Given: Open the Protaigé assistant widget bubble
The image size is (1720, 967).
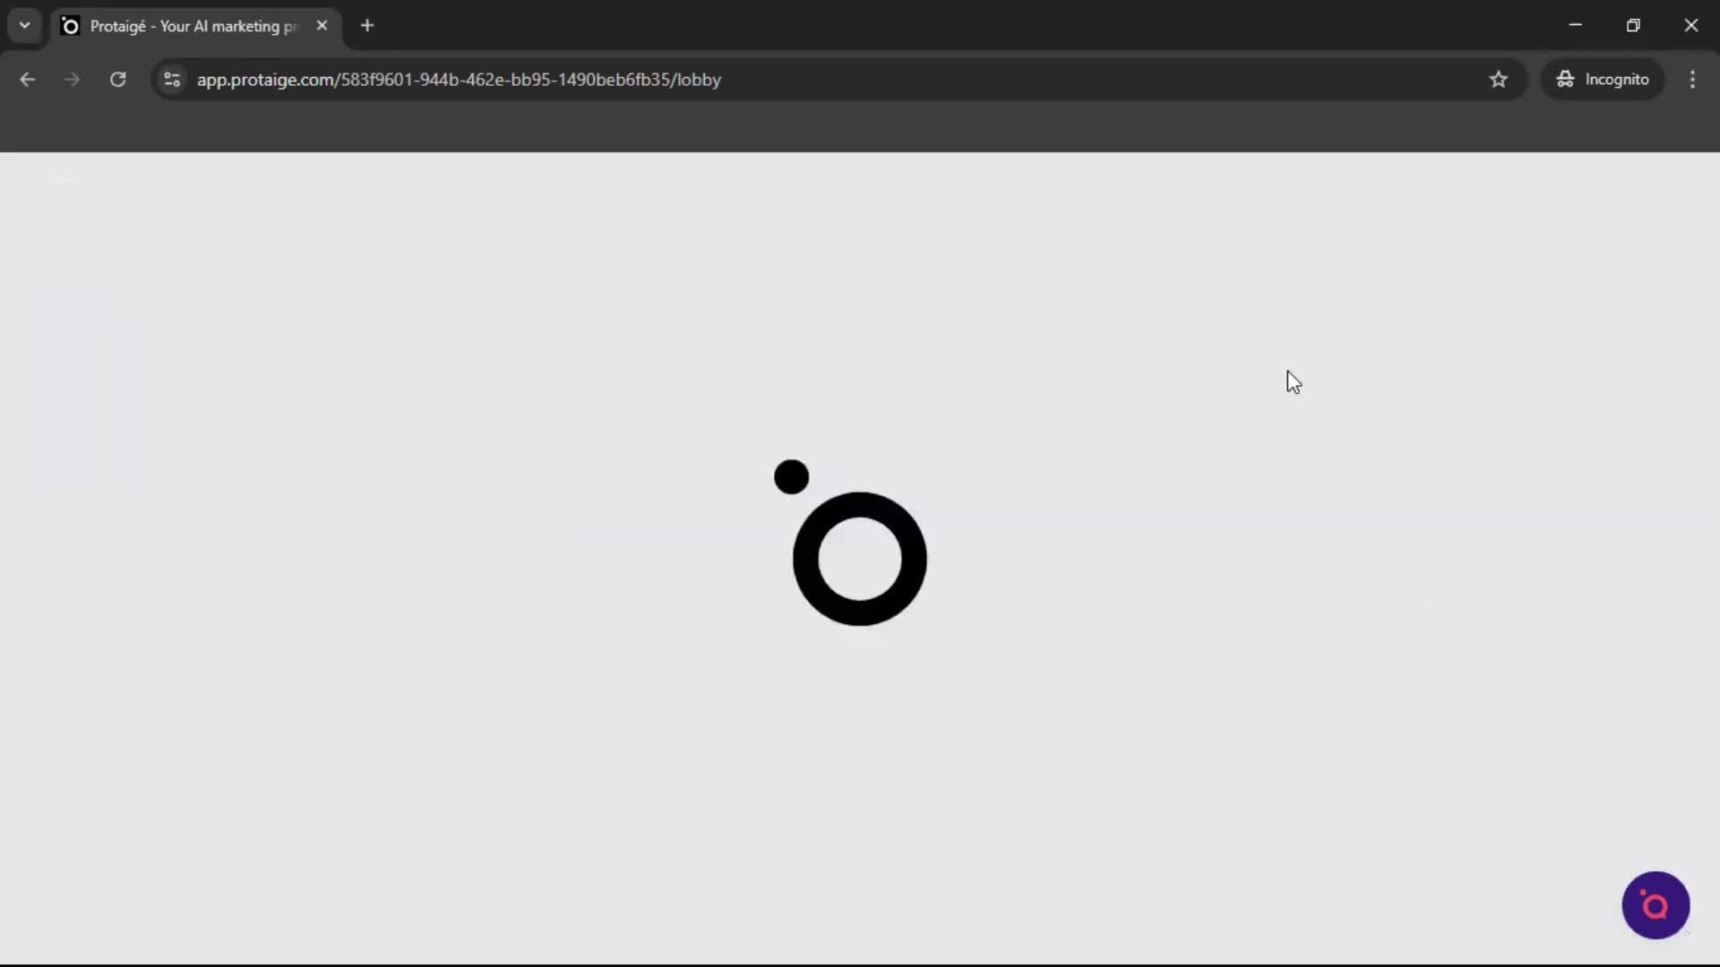Looking at the screenshot, I should 1655,905.
